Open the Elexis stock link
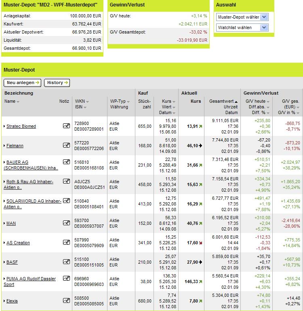This screenshot has height=311, width=303. [x=12, y=301]
